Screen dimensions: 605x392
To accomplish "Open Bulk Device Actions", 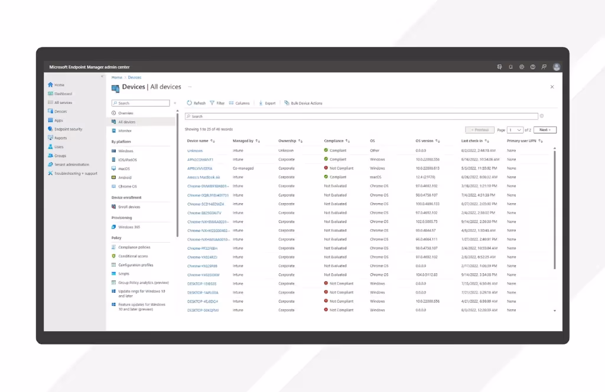I will 303,103.
